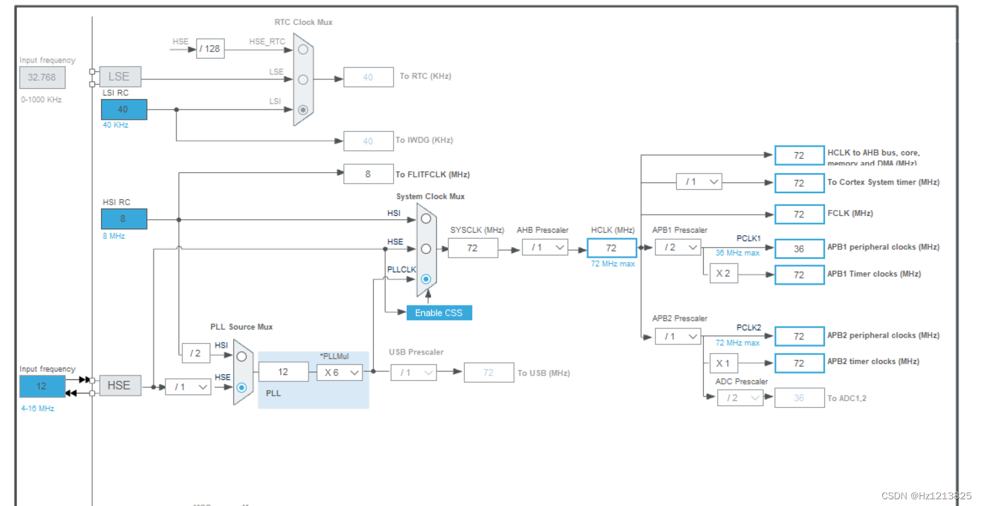Click the APB2 timer clocks value box
Image resolution: width=982 pixels, height=506 pixels.
click(x=799, y=363)
